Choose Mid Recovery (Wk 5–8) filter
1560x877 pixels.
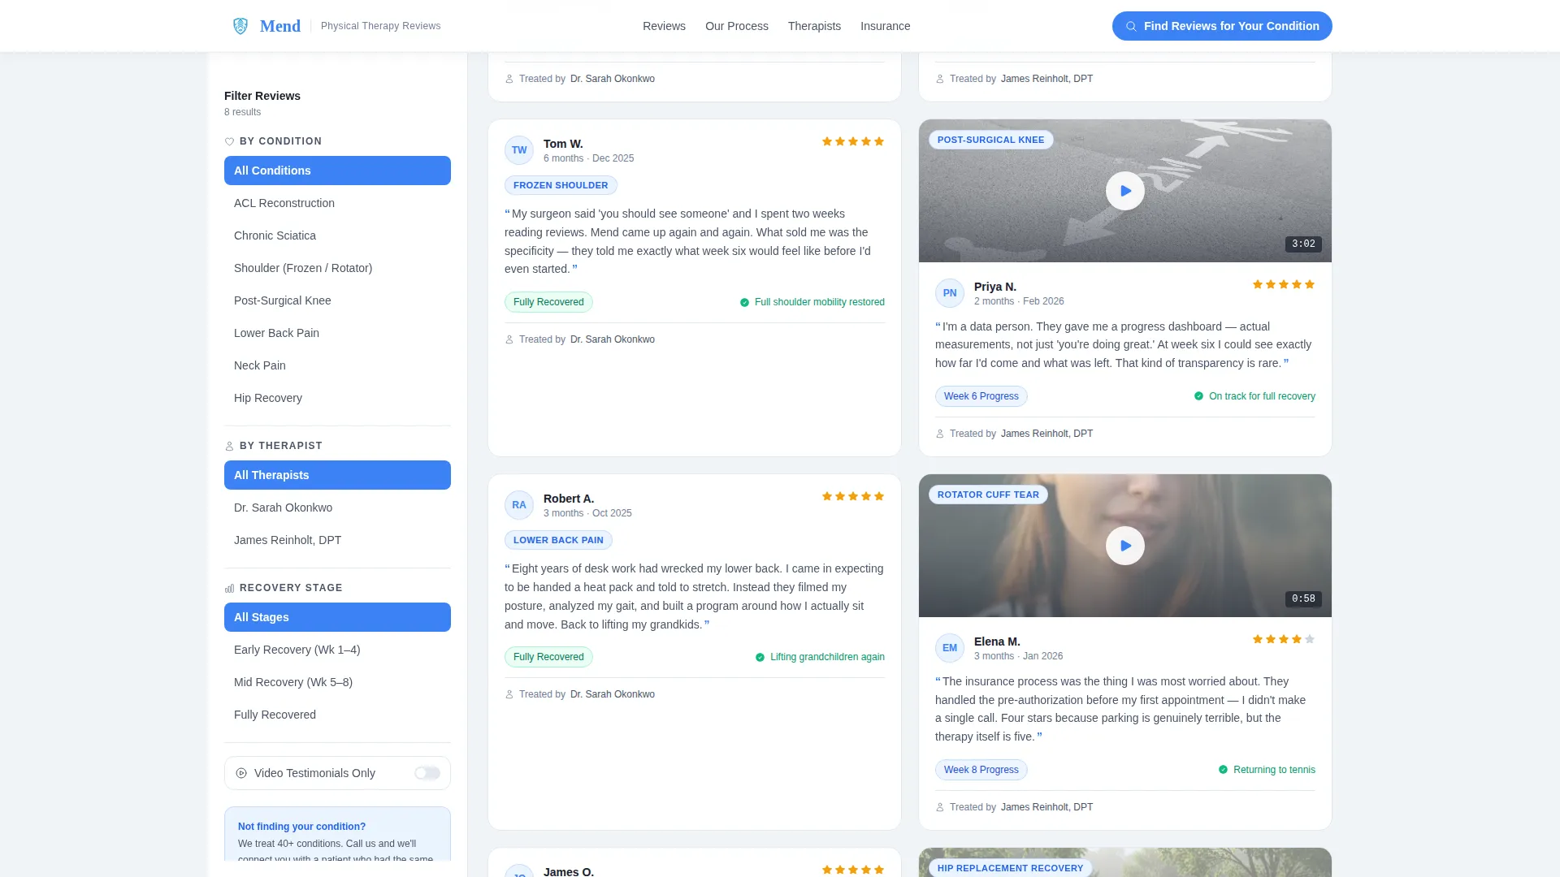pyautogui.click(x=337, y=682)
